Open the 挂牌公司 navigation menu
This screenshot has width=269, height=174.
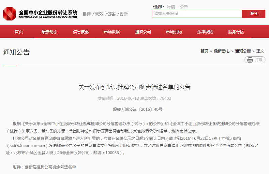[x=143, y=32]
